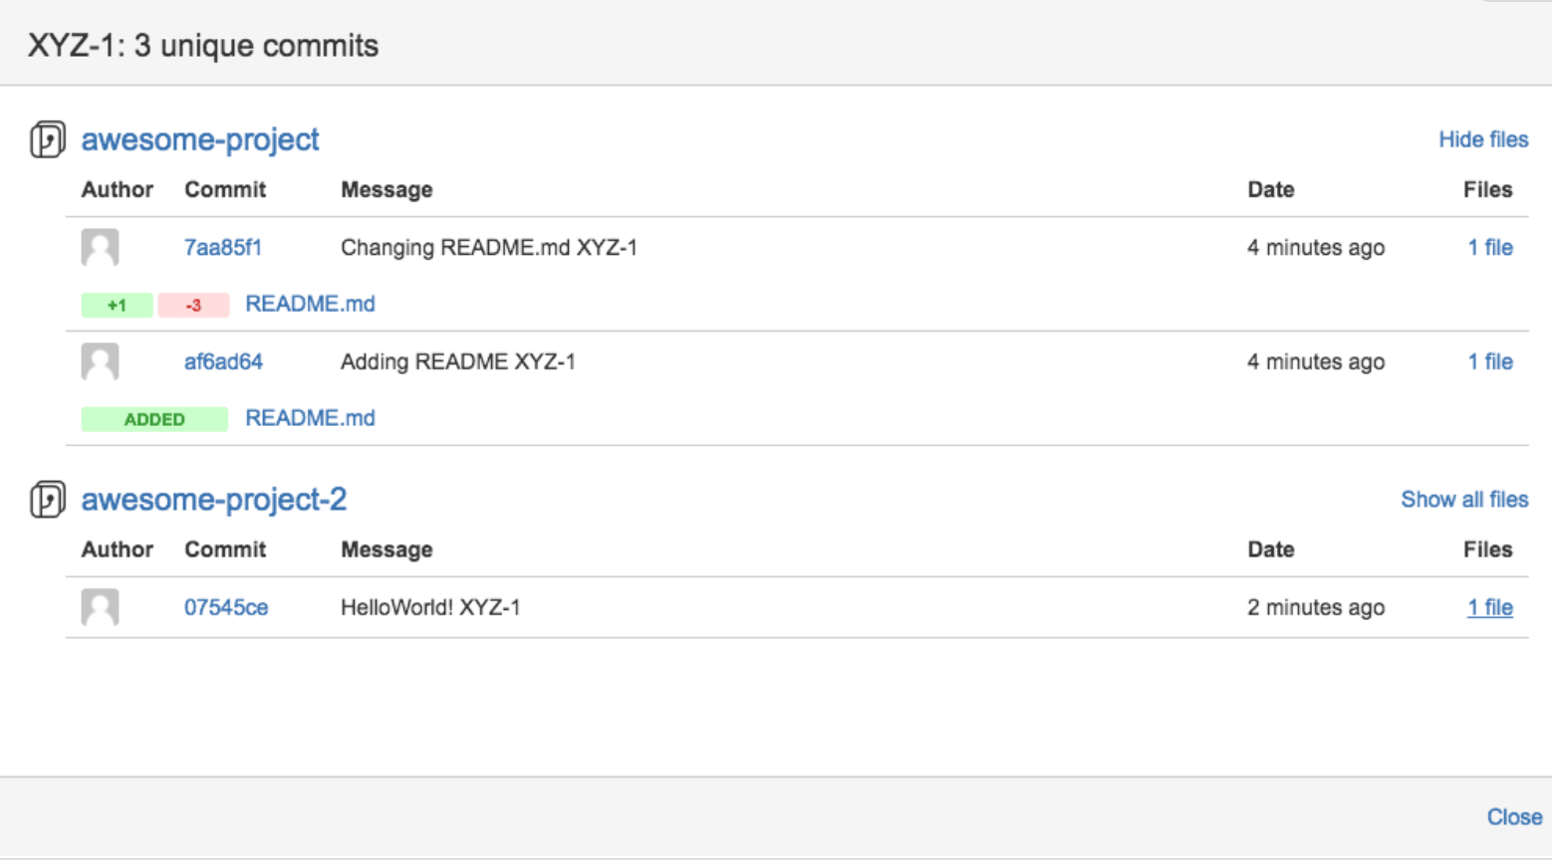The width and height of the screenshot is (1552, 866).
Task: Click the awesome-project-2 repository icon
Action: tap(46, 499)
